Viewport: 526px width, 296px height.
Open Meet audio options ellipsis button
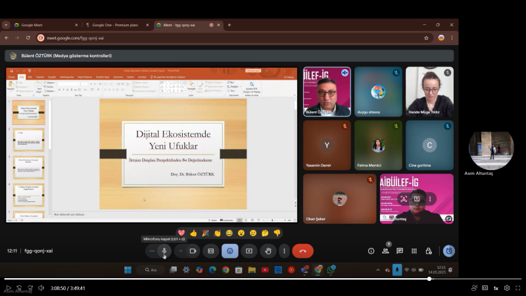point(152,251)
